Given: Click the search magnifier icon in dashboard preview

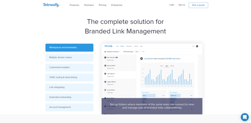Looking at the screenshot, I should coord(143,52).
